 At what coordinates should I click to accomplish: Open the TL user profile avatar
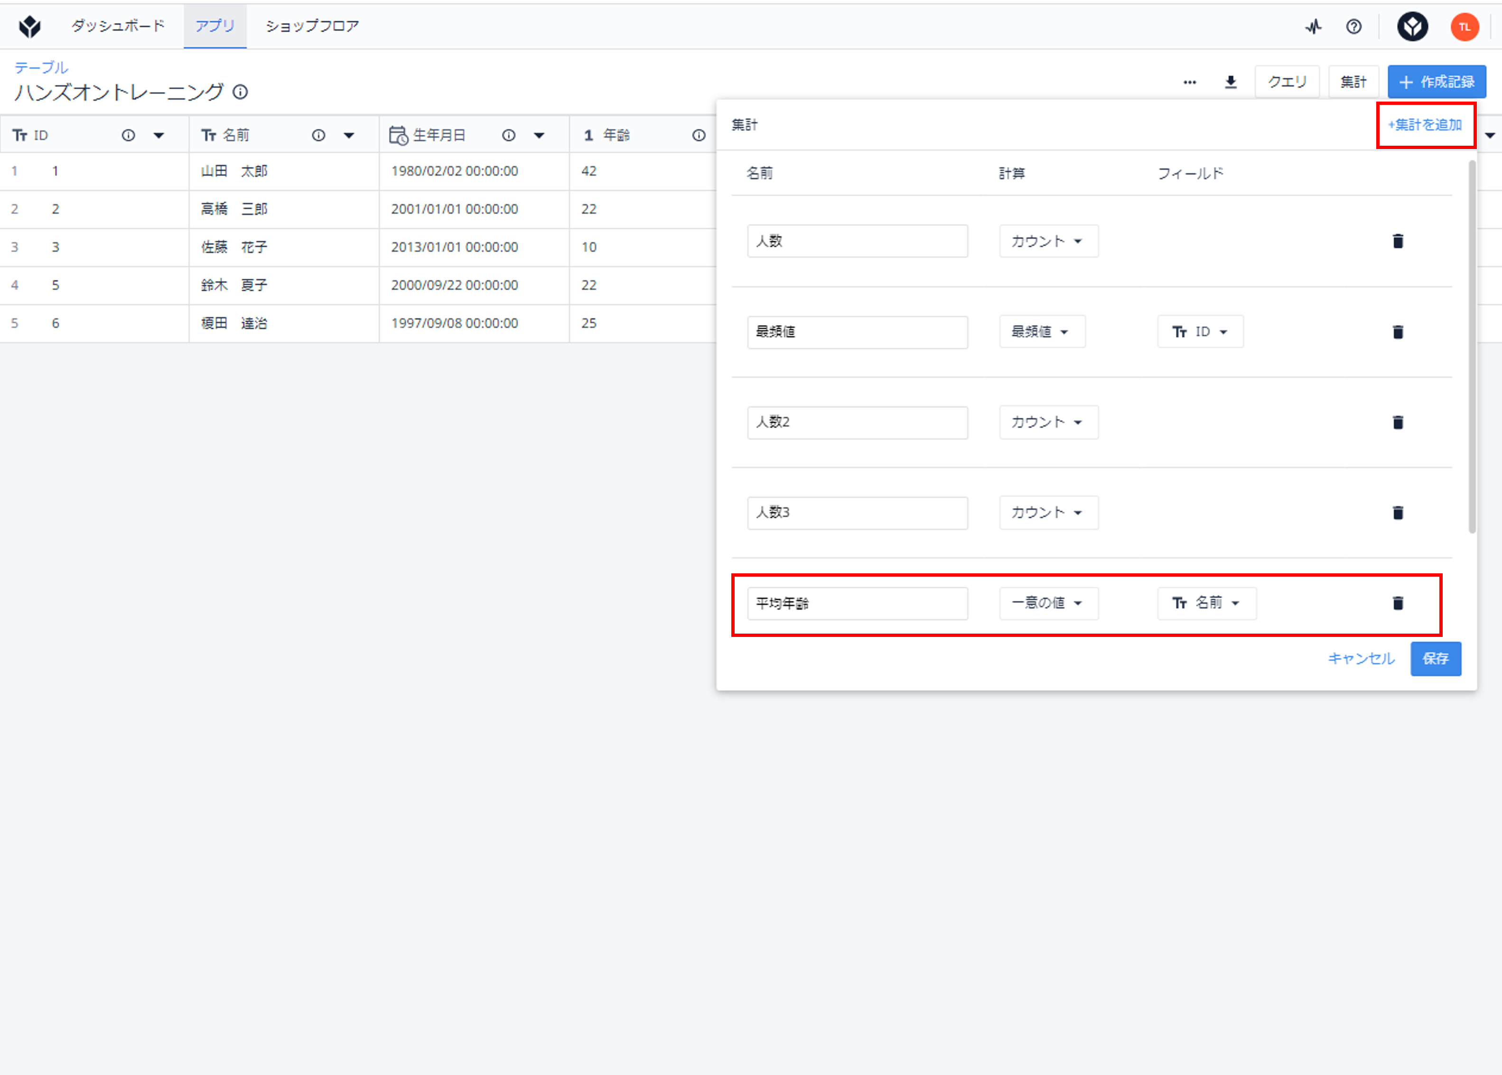point(1464,27)
